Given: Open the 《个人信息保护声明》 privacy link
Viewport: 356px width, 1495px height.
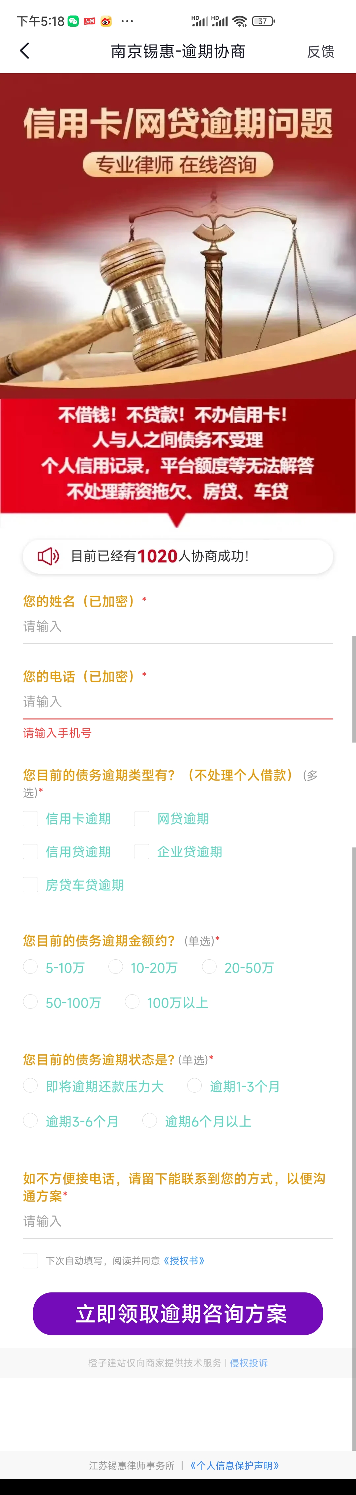Looking at the screenshot, I should coord(234,1465).
